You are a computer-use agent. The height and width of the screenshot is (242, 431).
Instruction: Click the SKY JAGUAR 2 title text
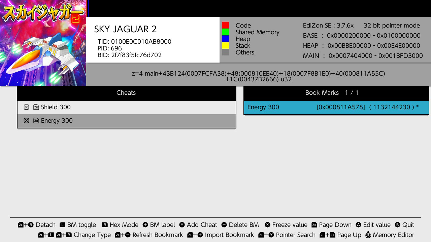pyautogui.click(x=126, y=29)
